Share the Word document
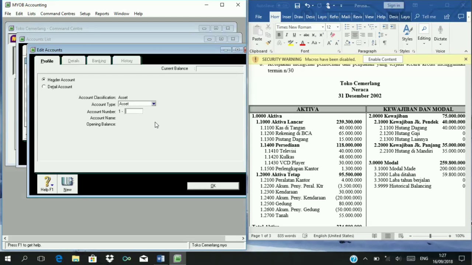The height and width of the screenshot is (265, 472). (x=447, y=17)
